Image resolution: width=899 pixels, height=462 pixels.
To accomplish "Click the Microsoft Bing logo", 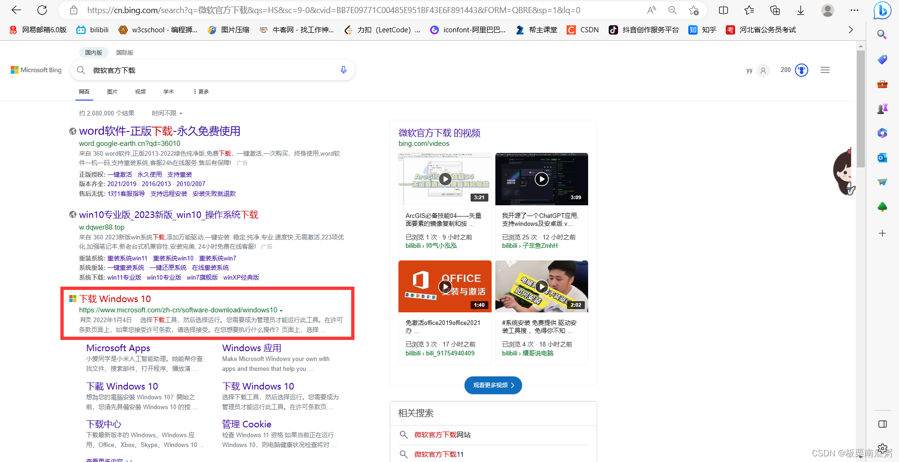I will pos(36,70).
